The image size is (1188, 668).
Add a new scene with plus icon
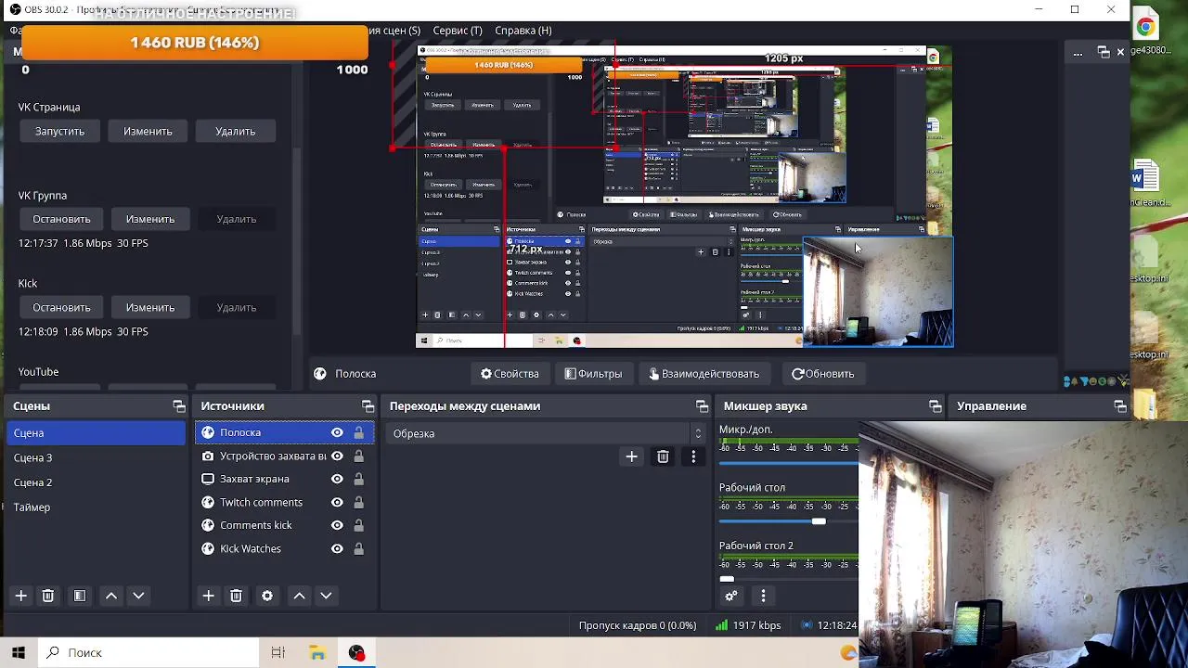[20, 596]
